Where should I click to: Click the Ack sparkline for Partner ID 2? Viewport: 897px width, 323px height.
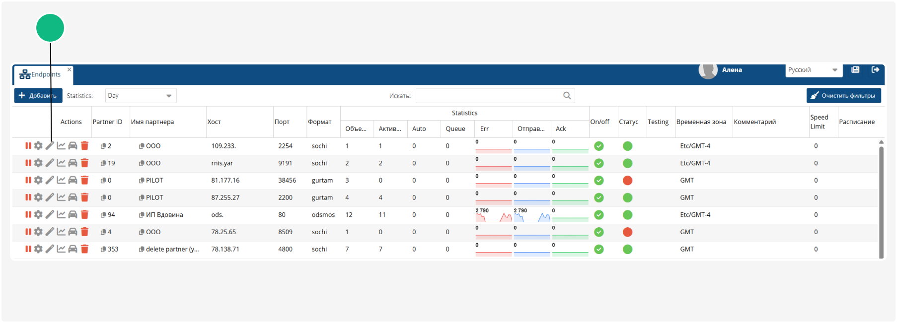tap(570, 146)
